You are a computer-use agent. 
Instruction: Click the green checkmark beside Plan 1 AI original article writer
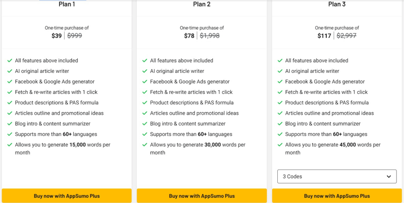10,71
